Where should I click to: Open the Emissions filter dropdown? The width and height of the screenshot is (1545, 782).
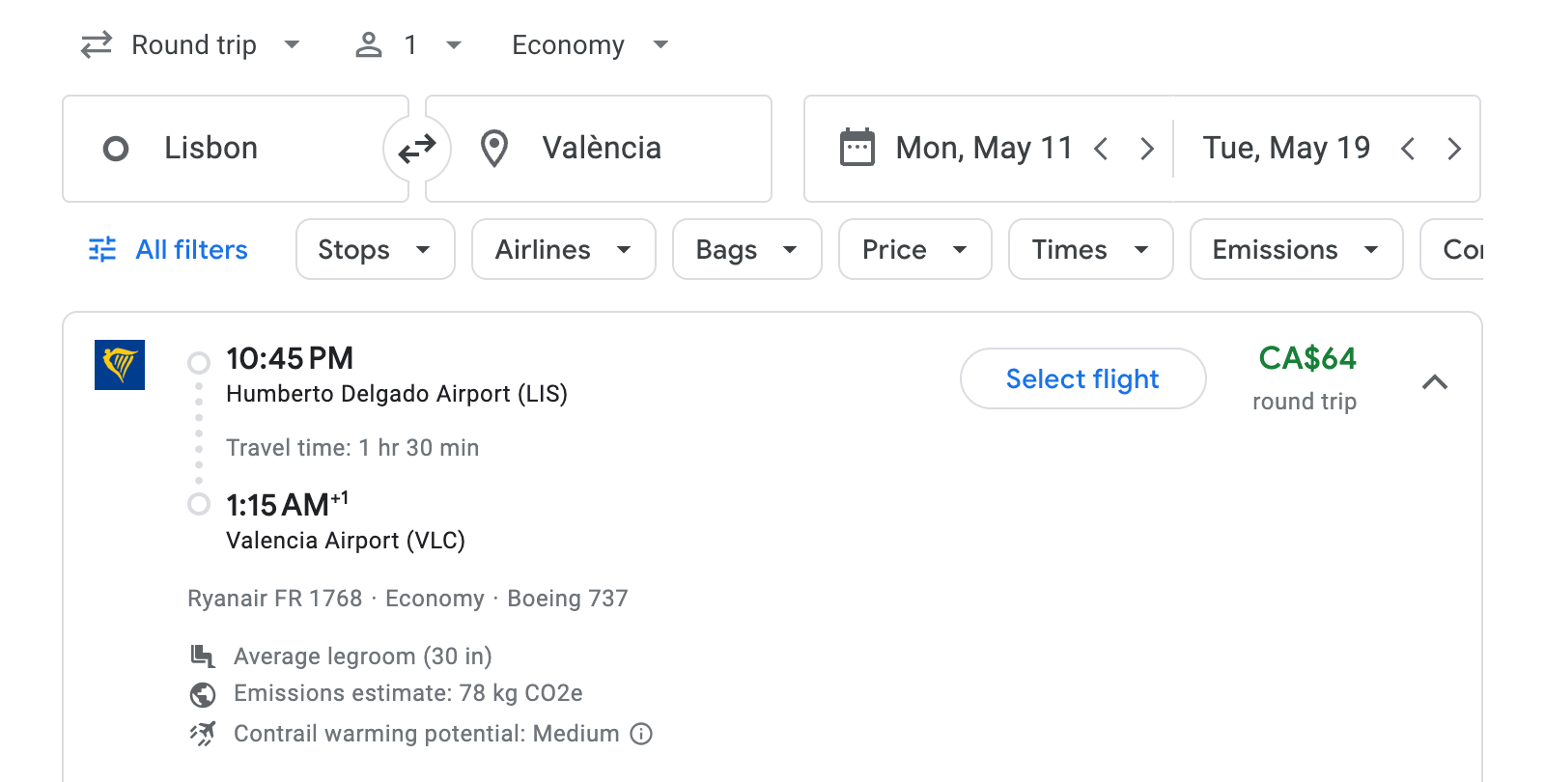[1295, 249]
